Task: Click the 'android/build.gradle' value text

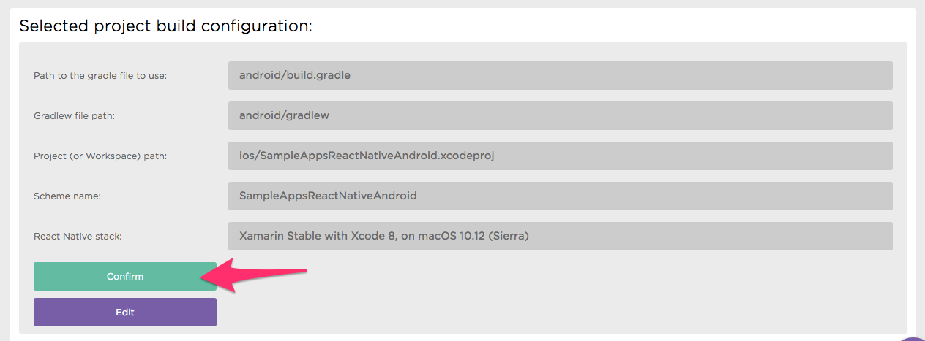Action: pyautogui.click(x=295, y=75)
